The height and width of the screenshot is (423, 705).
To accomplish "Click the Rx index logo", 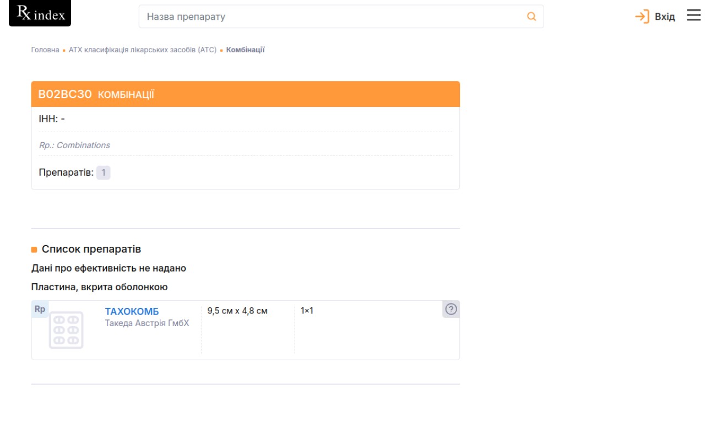I will click(40, 14).
